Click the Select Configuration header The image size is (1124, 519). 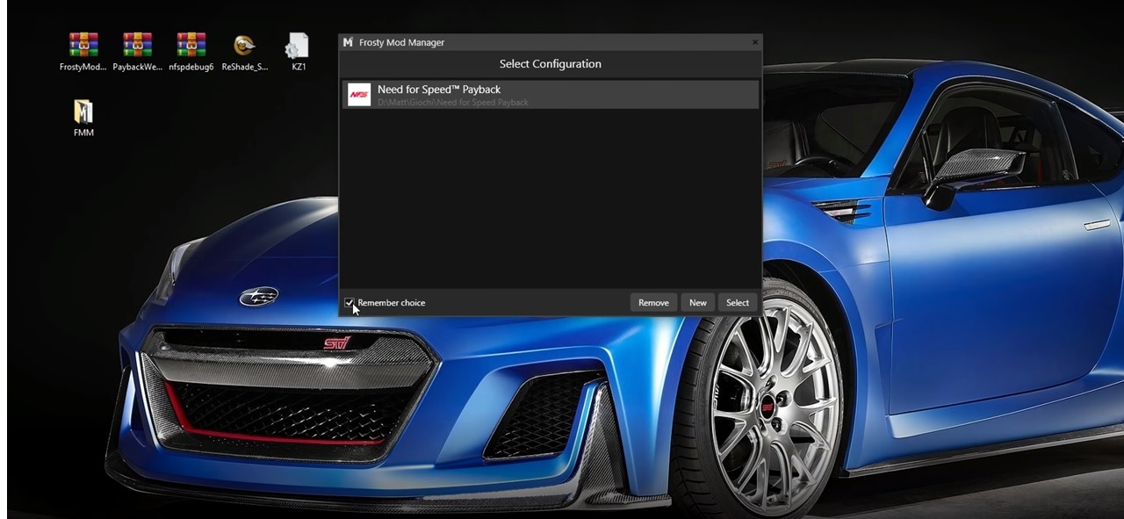tap(550, 64)
